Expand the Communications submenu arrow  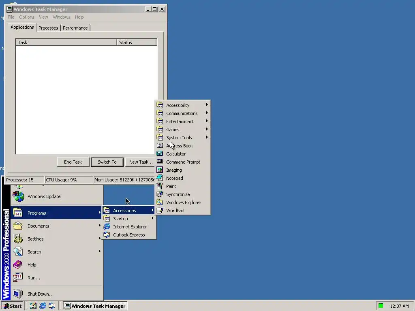(x=207, y=113)
